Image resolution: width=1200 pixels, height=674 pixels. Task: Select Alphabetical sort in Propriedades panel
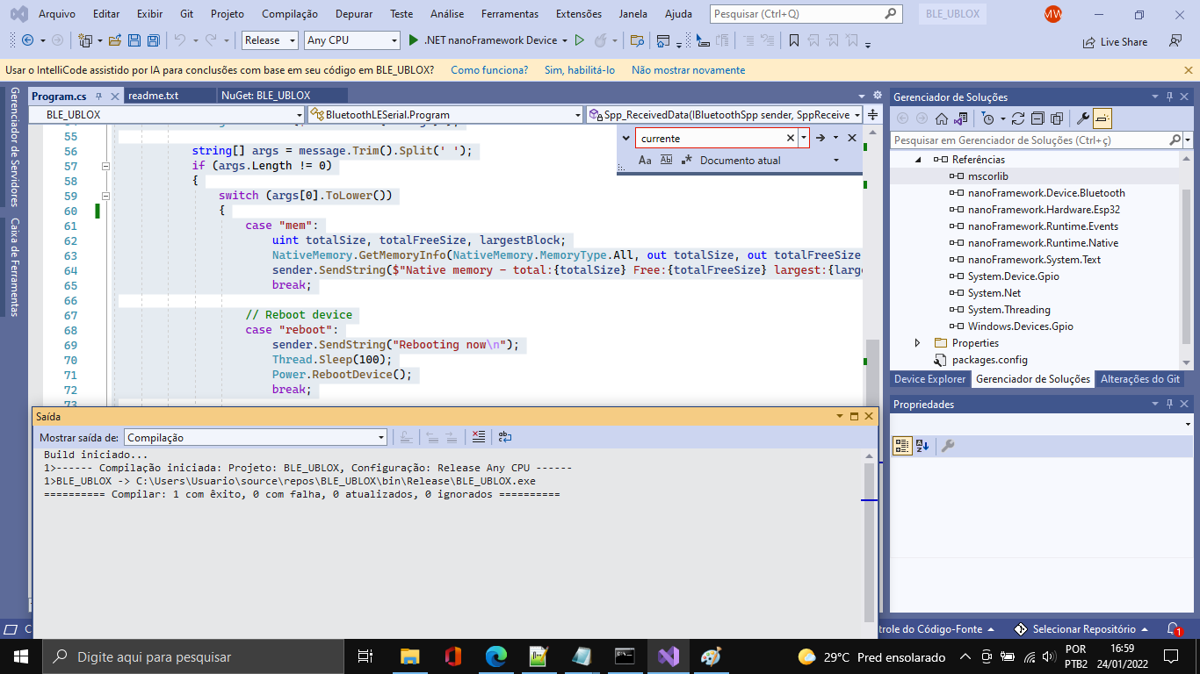[922, 446]
